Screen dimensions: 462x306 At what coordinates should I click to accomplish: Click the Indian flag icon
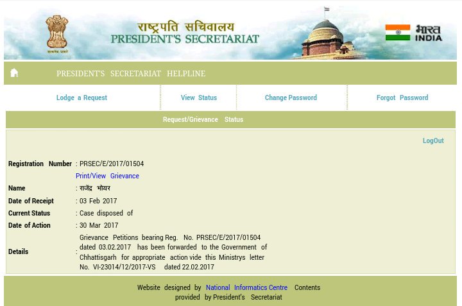397,33
